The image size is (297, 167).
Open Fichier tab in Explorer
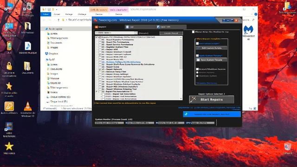tap(45, 14)
